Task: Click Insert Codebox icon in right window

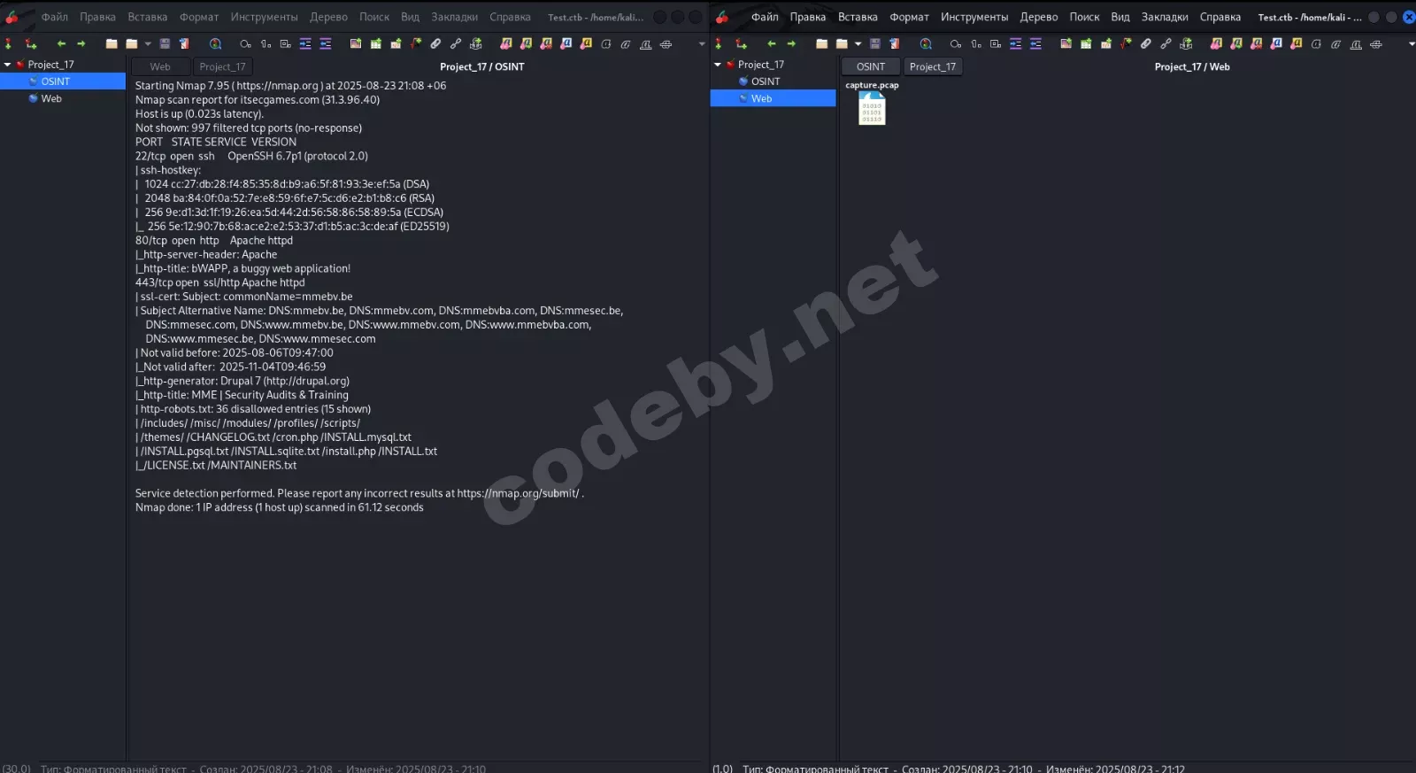Action: click(1106, 43)
